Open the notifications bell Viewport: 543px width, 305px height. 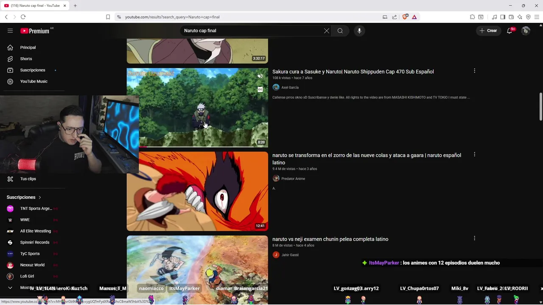pyautogui.click(x=509, y=30)
